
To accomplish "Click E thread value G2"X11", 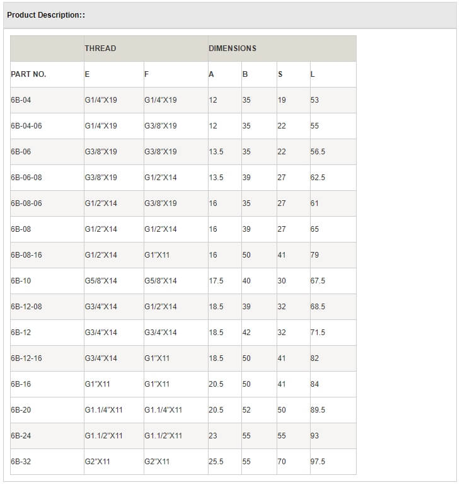I will click(98, 462).
